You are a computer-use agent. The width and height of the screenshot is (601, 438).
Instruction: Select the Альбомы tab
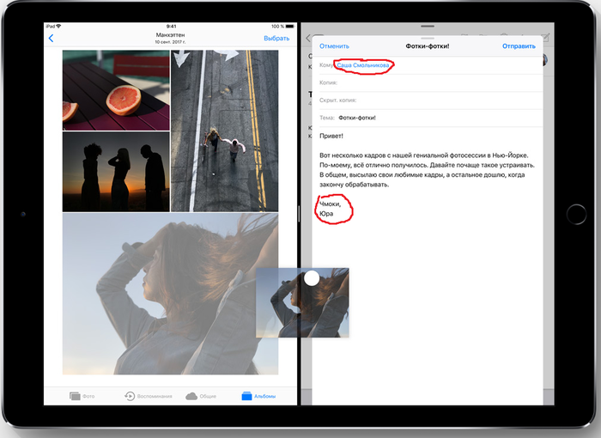(x=258, y=396)
